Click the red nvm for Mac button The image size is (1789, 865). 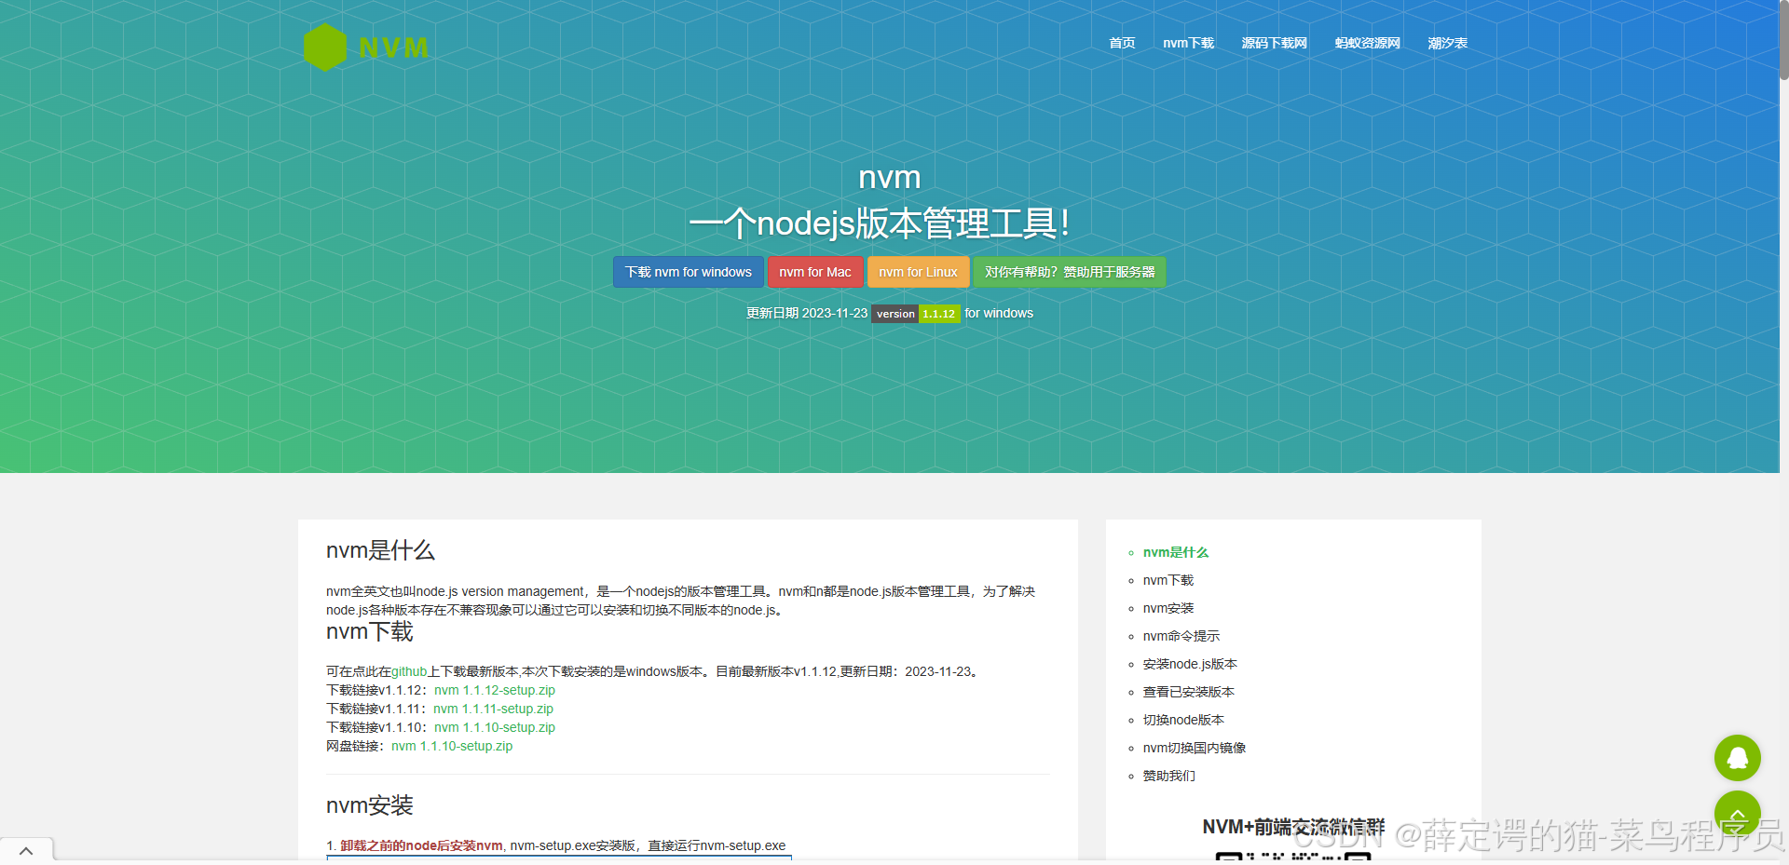(814, 272)
